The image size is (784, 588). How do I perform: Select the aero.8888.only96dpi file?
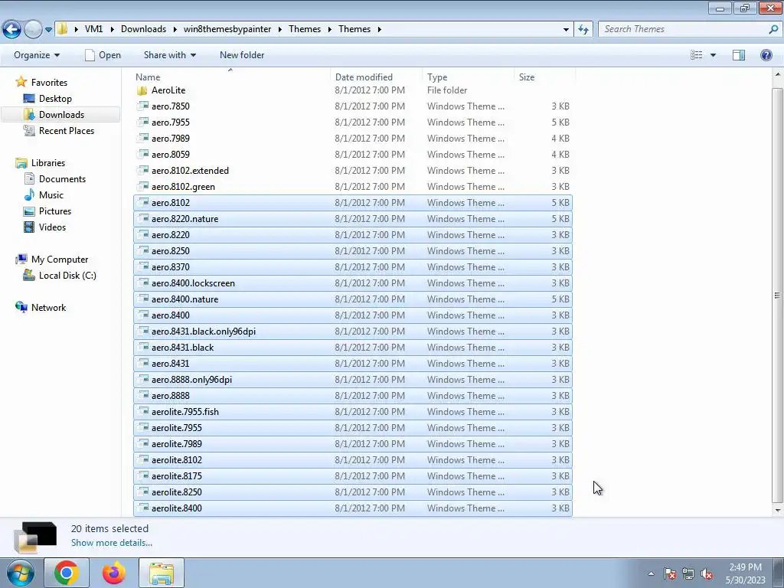point(353,380)
